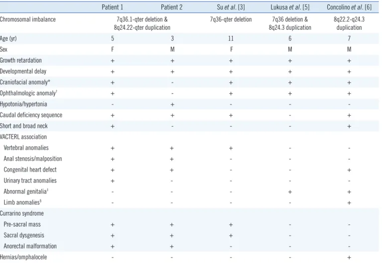Select the 'Sacral dysgenesis' row label
The height and width of the screenshot is (263, 382).
click(x=24, y=235)
